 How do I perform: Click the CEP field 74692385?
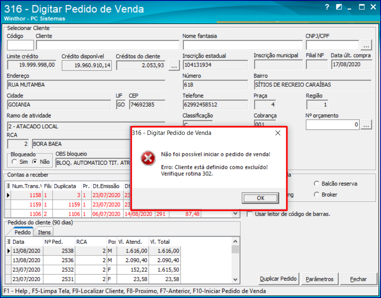147,105
